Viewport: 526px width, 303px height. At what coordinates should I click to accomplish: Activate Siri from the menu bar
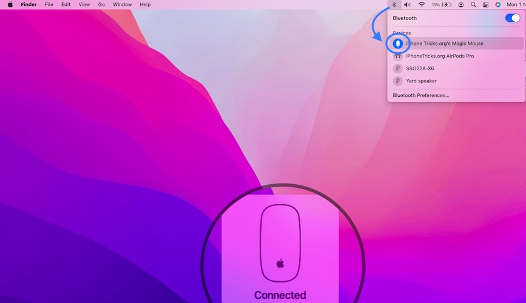[x=498, y=5]
